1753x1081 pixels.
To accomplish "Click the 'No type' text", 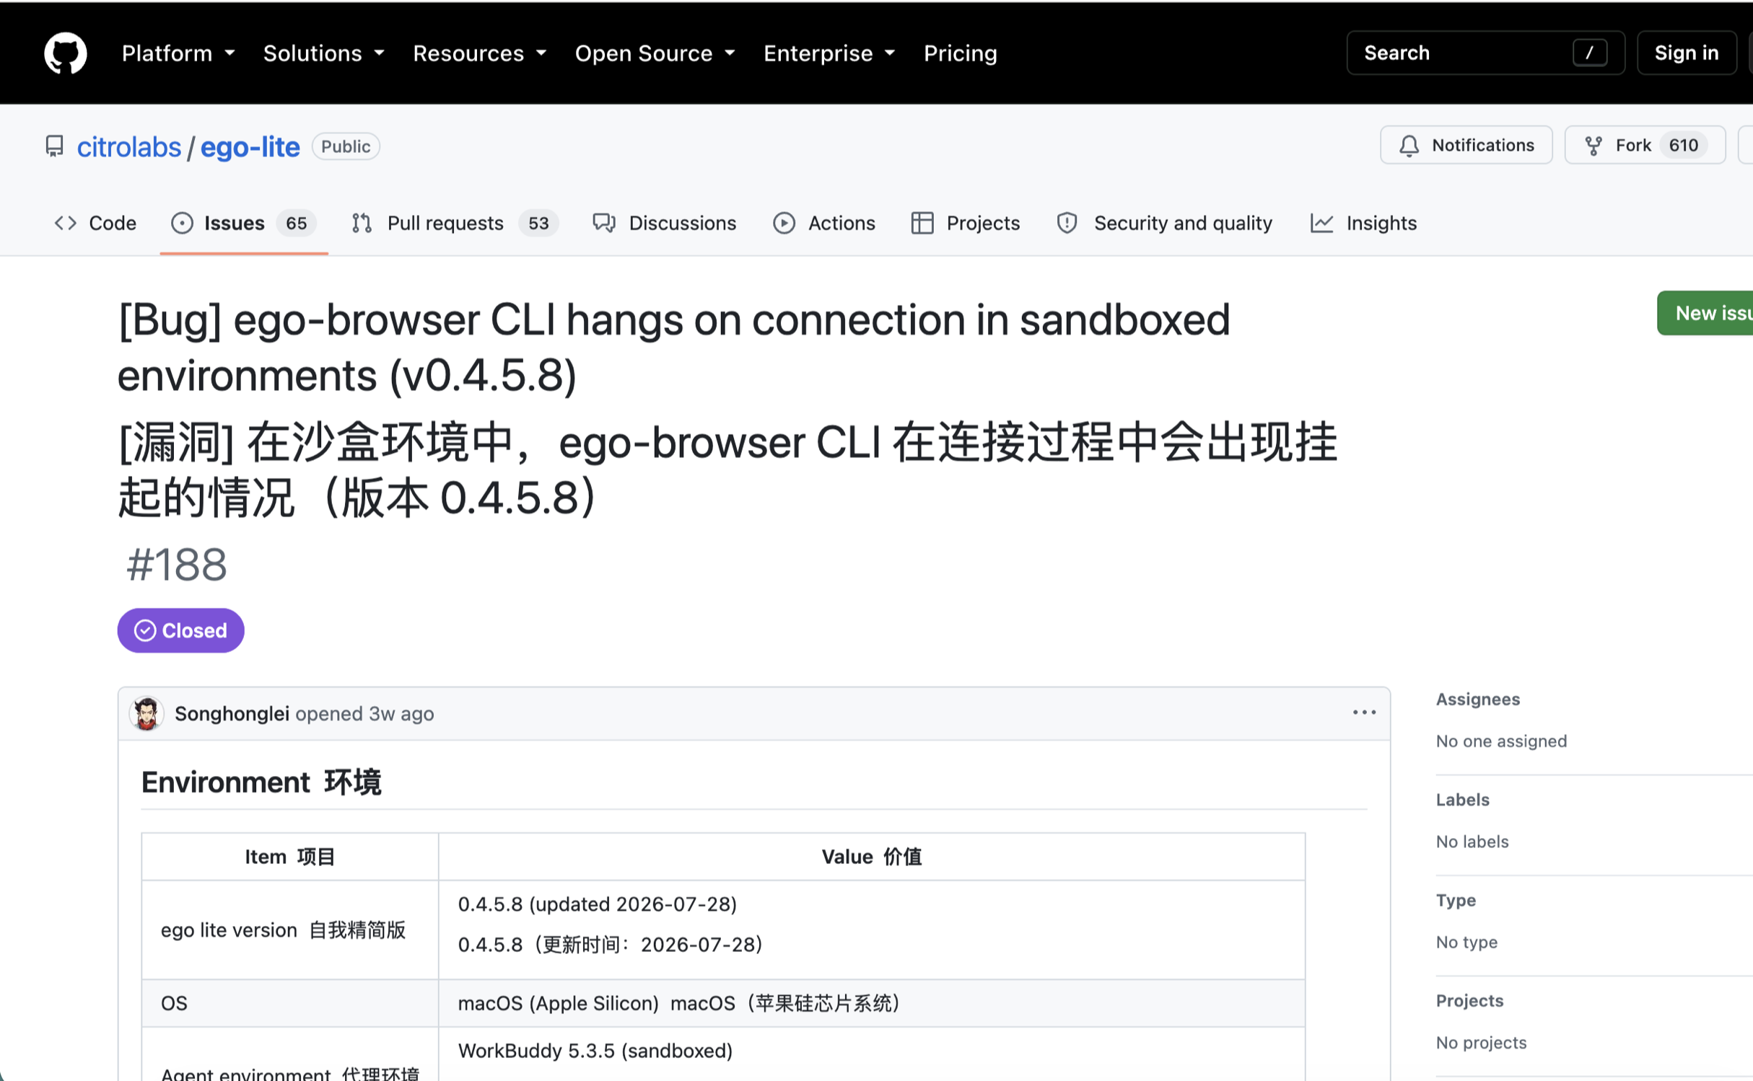I will (x=1466, y=942).
